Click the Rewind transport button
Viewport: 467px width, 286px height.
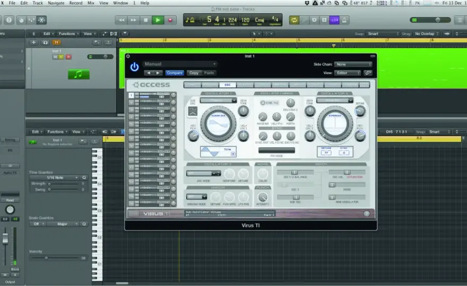coord(122,20)
